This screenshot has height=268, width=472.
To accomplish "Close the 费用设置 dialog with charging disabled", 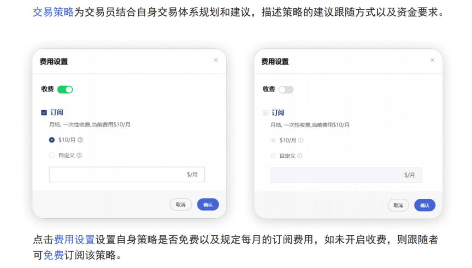I will [432, 60].
